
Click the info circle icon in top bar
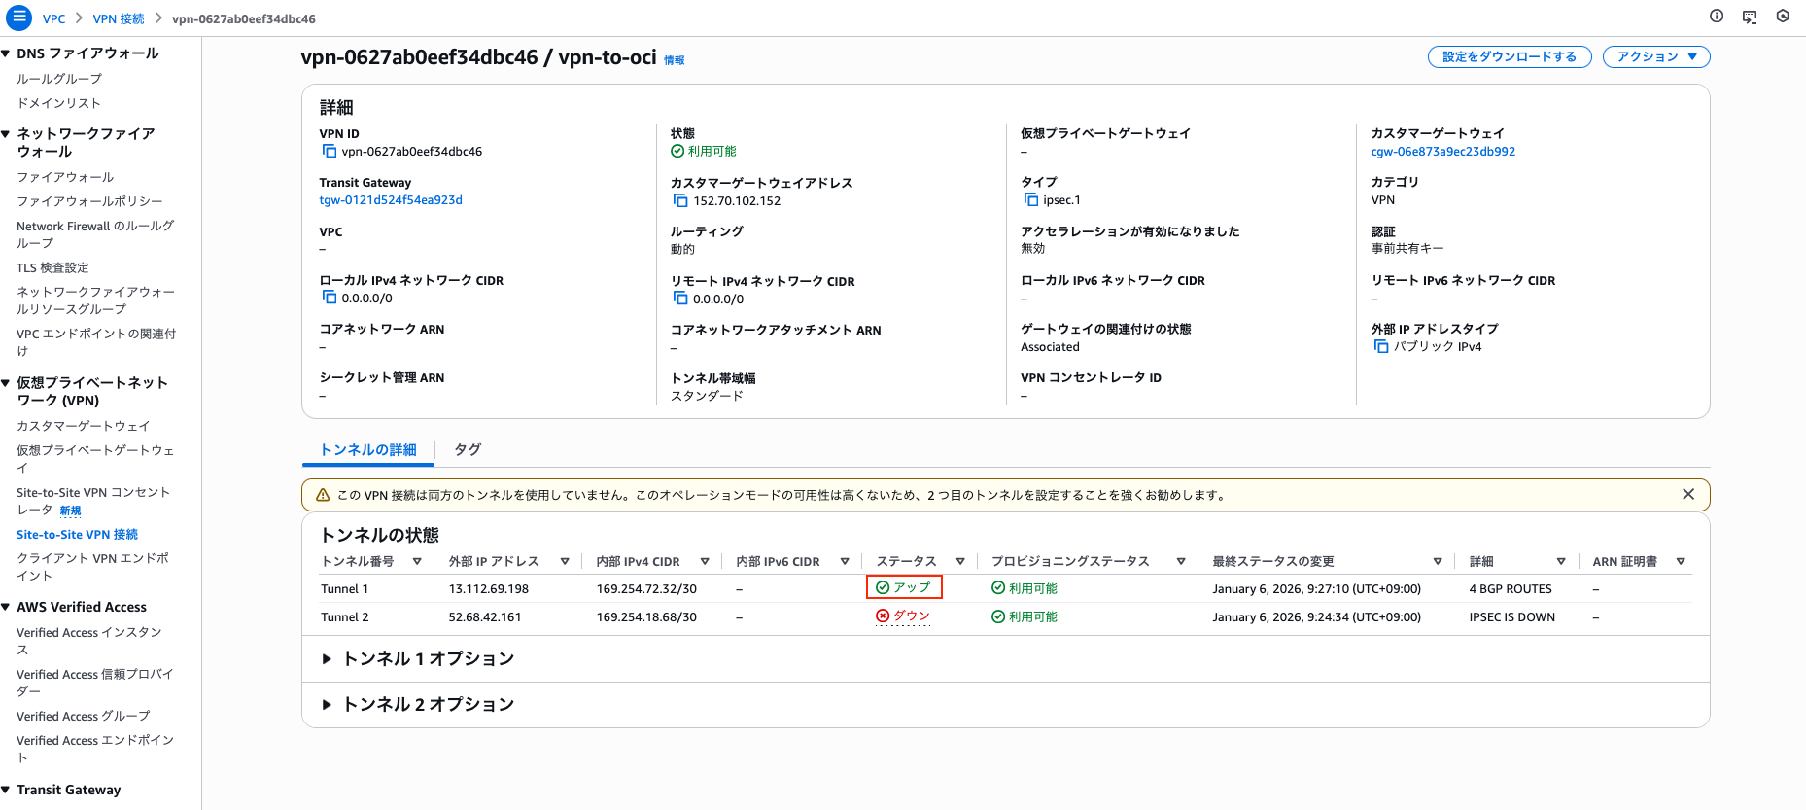[x=1717, y=16]
